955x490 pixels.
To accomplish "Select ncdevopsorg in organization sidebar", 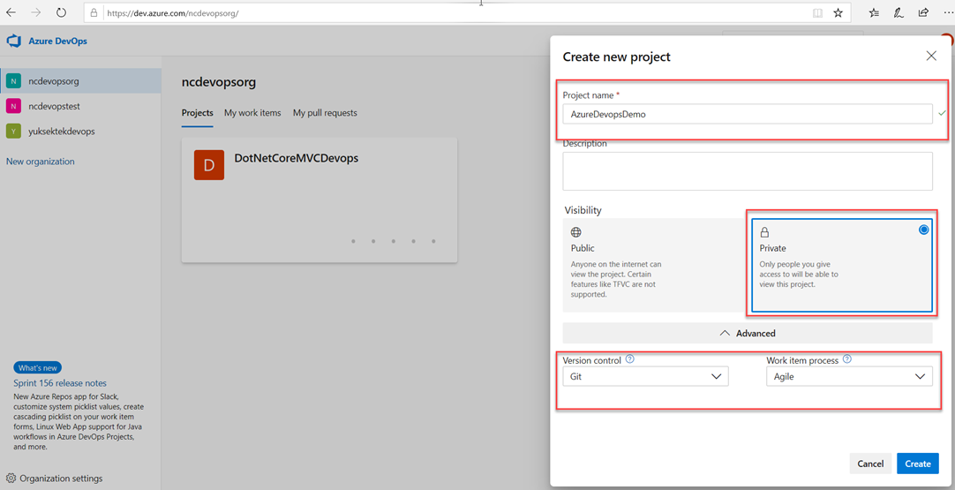I will click(x=80, y=81).
